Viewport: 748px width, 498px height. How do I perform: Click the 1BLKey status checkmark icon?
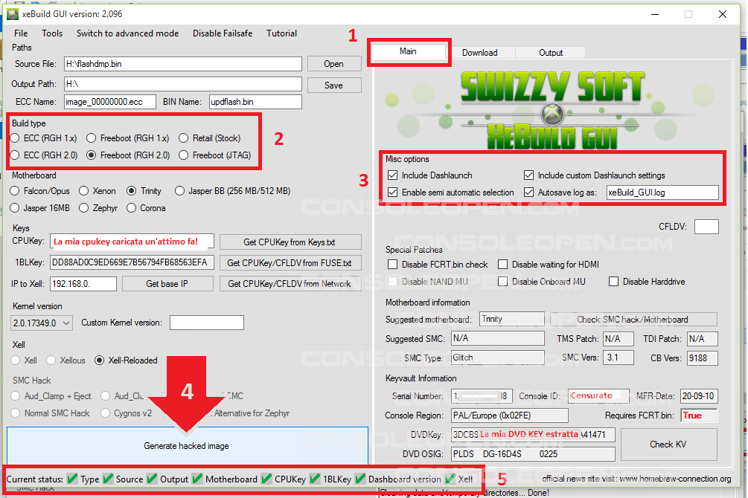click(x=315, y=479)
